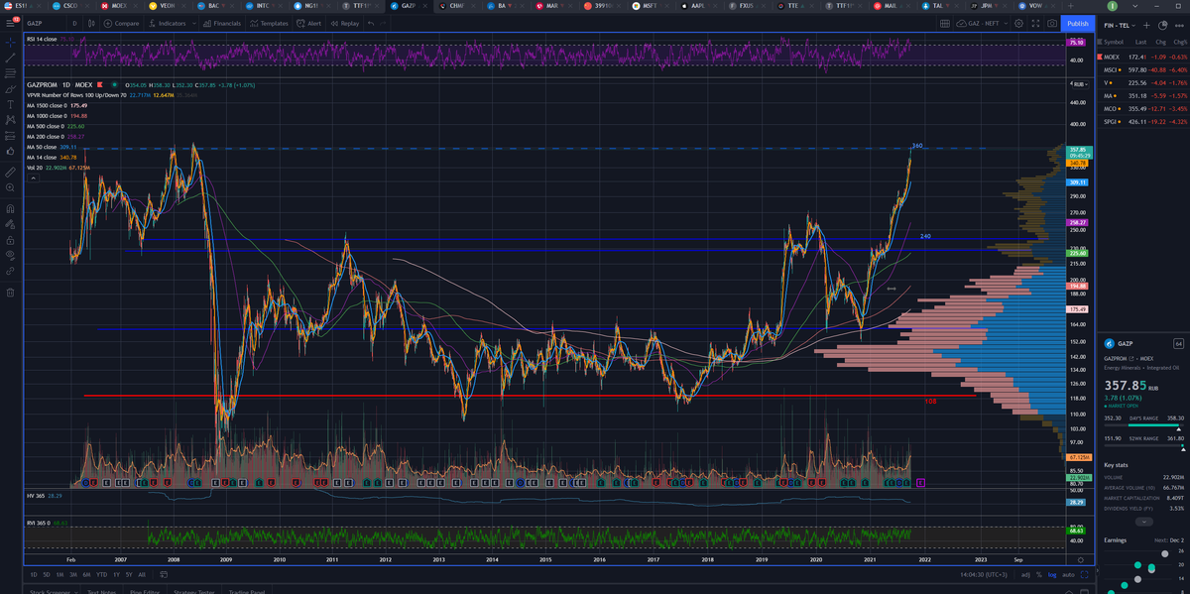Add symbol to watchlist with plus icon
The height and width of the screenshot is (594, 1190).
coord(1146,24)
